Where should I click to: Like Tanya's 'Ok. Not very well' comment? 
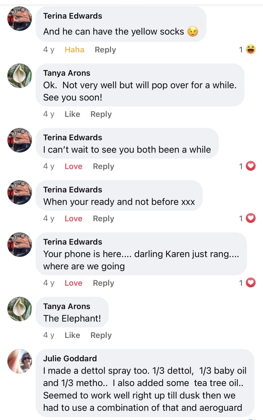[x=72, y=114]
